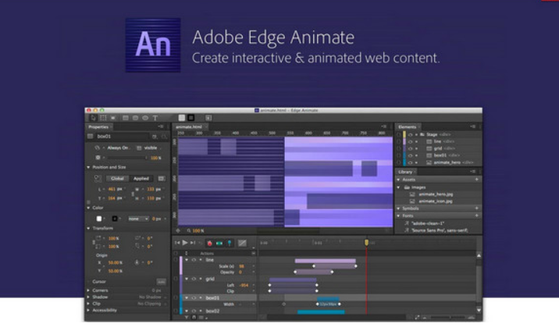Collapse the Position and Size section
This screenshot has height=334, width=559.
click(x=88, y=167)
